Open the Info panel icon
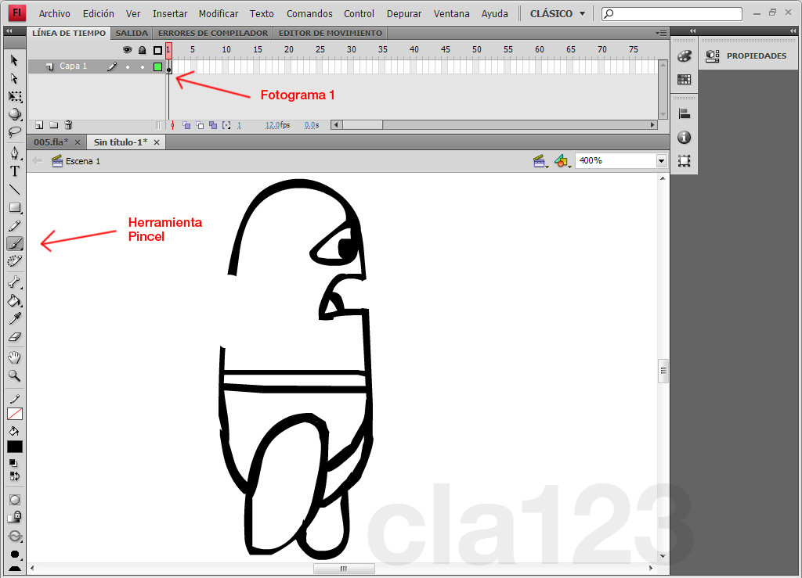The width and height of the screenshot is (802, 578). click(684, 138)
